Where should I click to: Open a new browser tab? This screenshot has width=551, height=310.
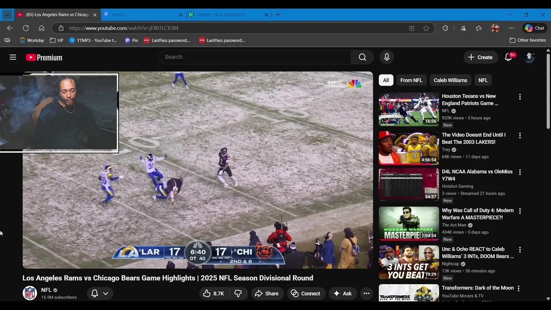[x=278, y=15]
